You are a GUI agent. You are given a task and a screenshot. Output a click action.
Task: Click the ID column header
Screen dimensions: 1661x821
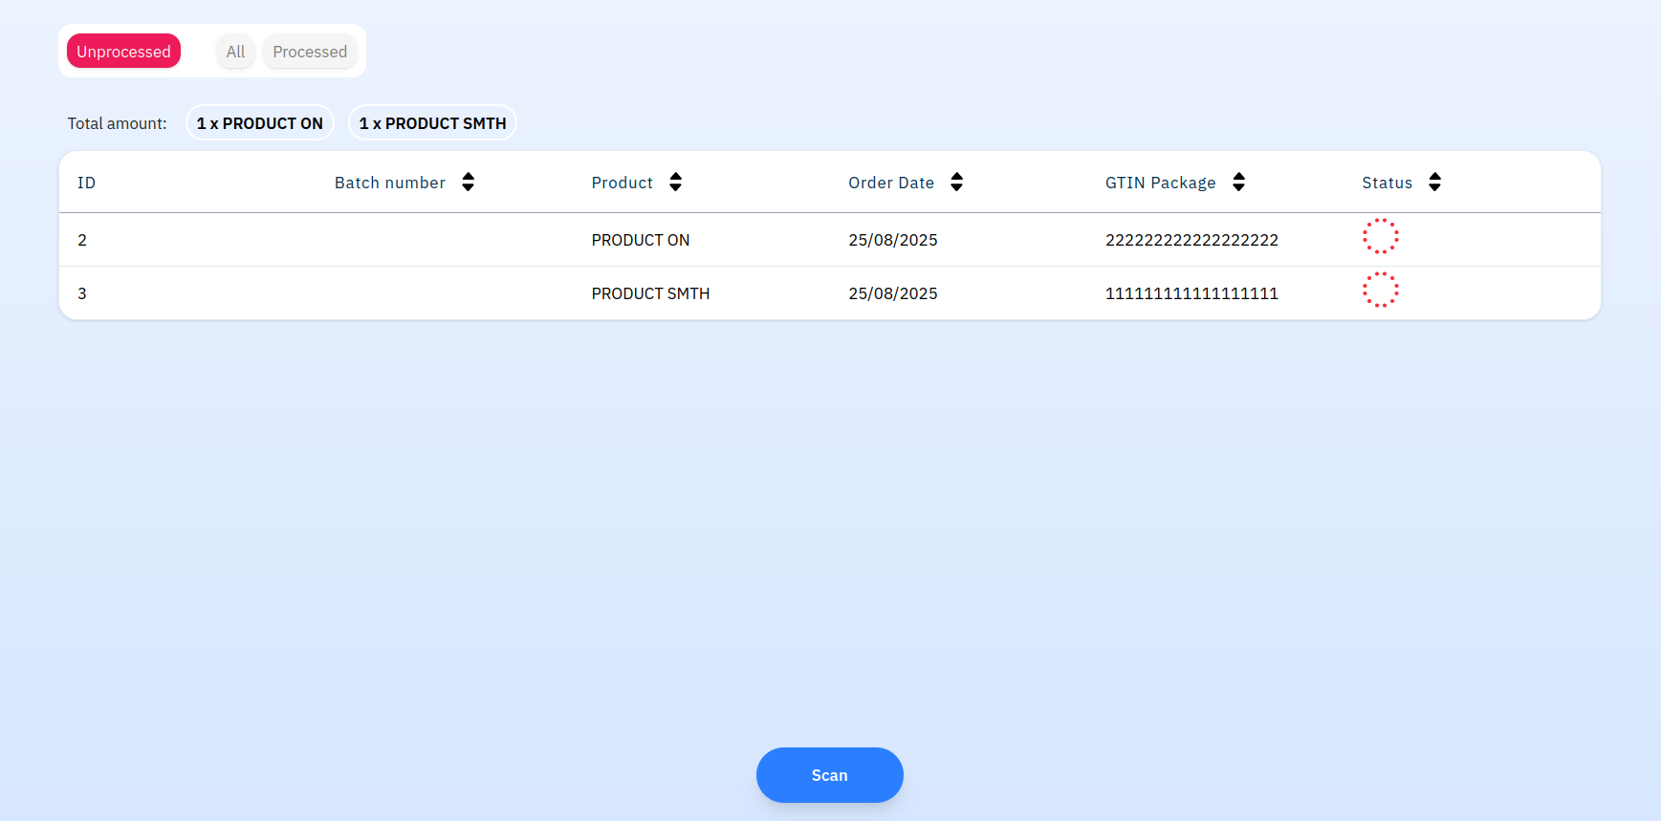pyautogui.click(x=86, y=183)
